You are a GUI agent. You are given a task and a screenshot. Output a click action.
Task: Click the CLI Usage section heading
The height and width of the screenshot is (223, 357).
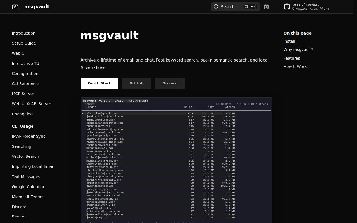23,126
